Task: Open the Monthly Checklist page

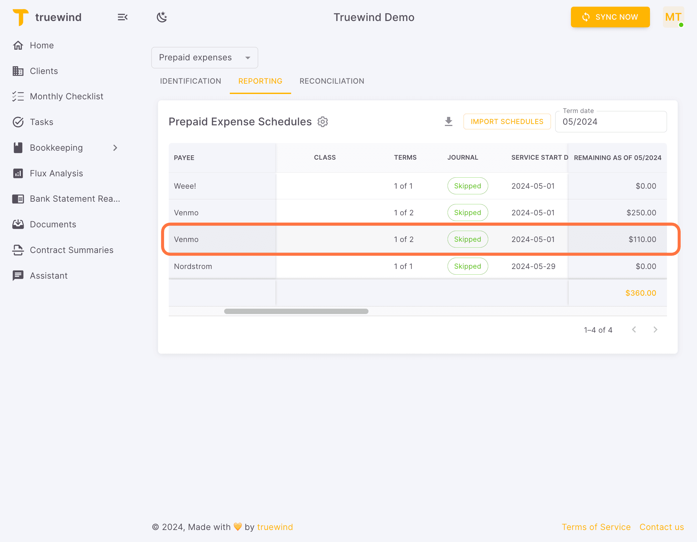Action: [x=66, y=96]
